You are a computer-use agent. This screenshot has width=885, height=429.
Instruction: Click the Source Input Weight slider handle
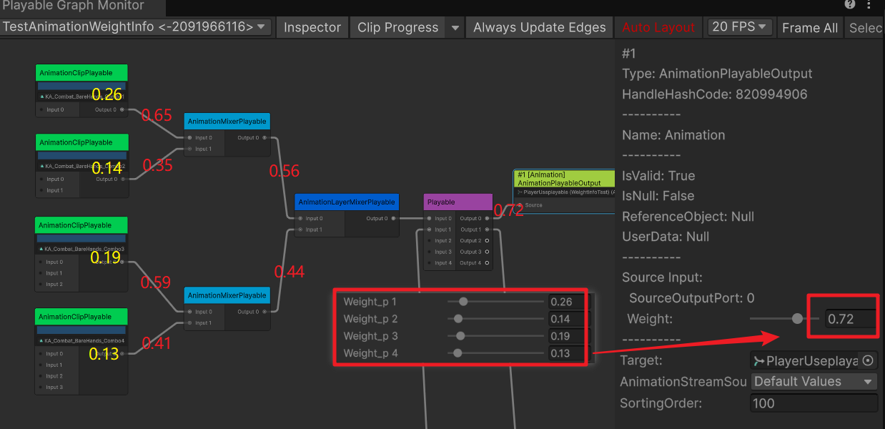(797, 319)
